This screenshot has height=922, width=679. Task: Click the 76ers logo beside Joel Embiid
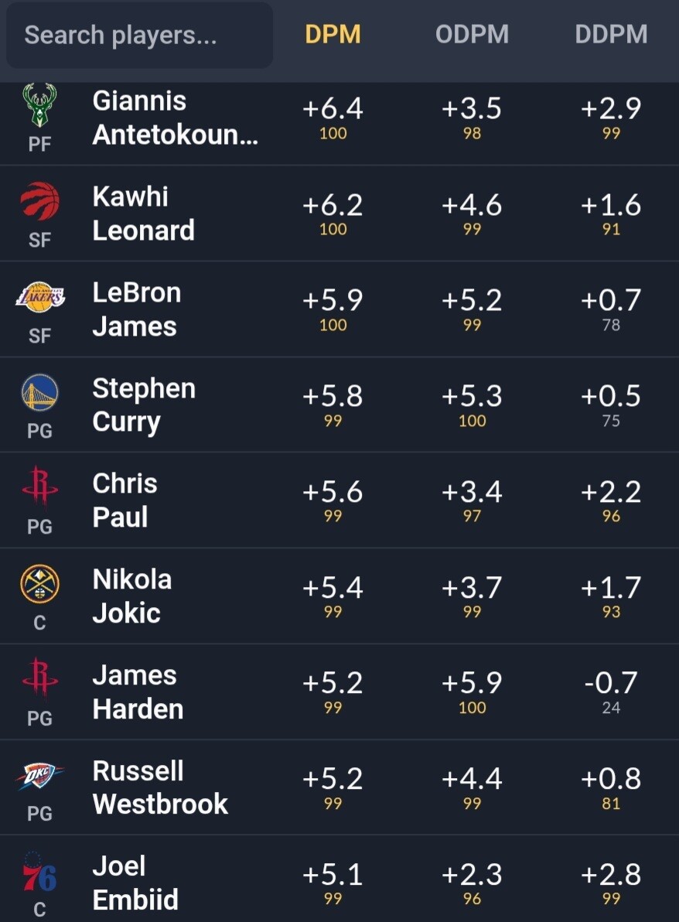(39, 872)
